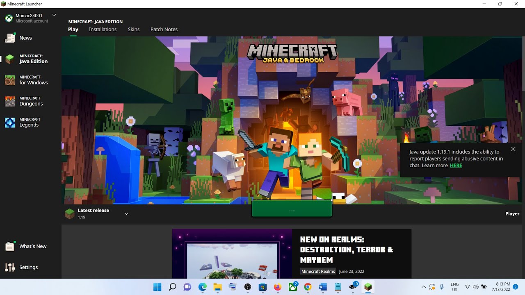This screenshot has width=525, height=295.
Task: Click the microphone tray icon
Action: 441,287
